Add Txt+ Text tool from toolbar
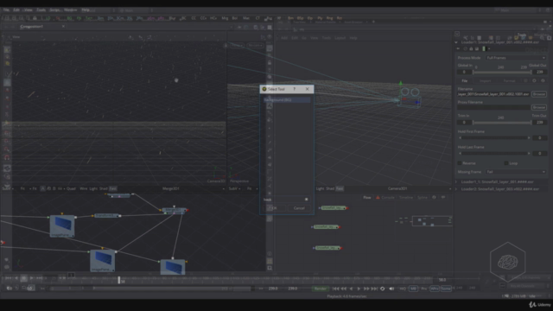This screenshot has height=311, width=553. (x=89, y=18)
